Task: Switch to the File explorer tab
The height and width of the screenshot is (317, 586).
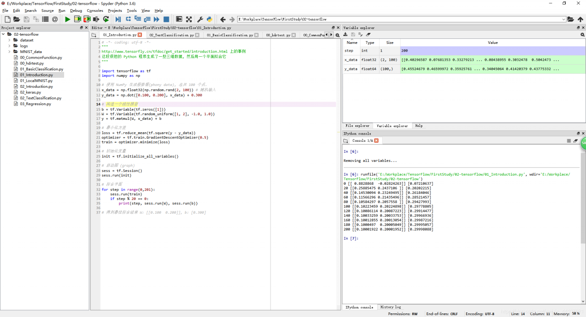Action: pos(357,126)
